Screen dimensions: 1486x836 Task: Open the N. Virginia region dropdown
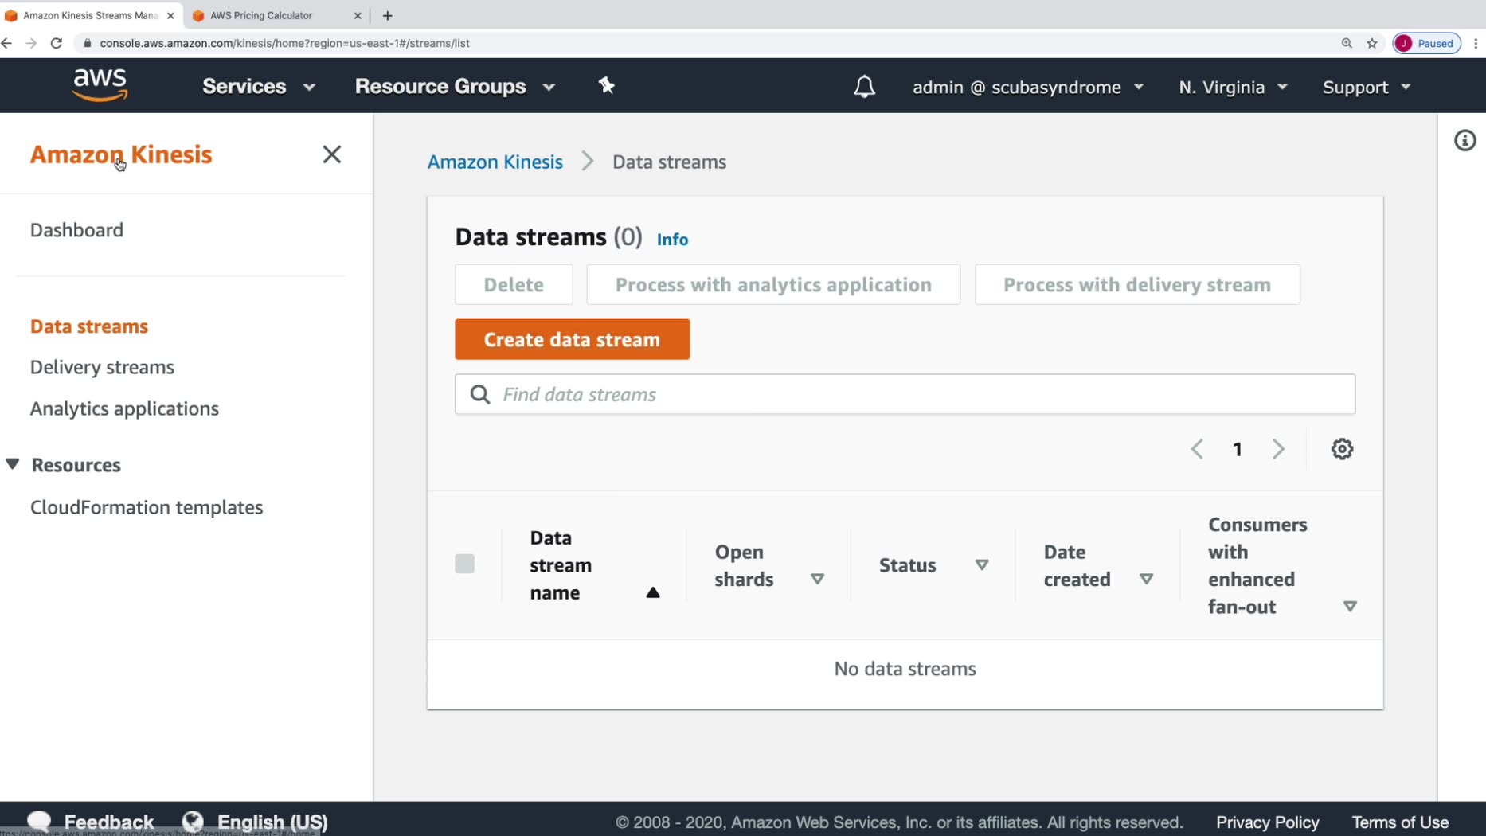click(x=1233, y=87)
